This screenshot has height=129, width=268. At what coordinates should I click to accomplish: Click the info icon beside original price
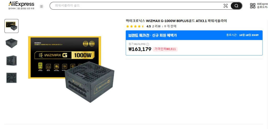click(148, 44)
